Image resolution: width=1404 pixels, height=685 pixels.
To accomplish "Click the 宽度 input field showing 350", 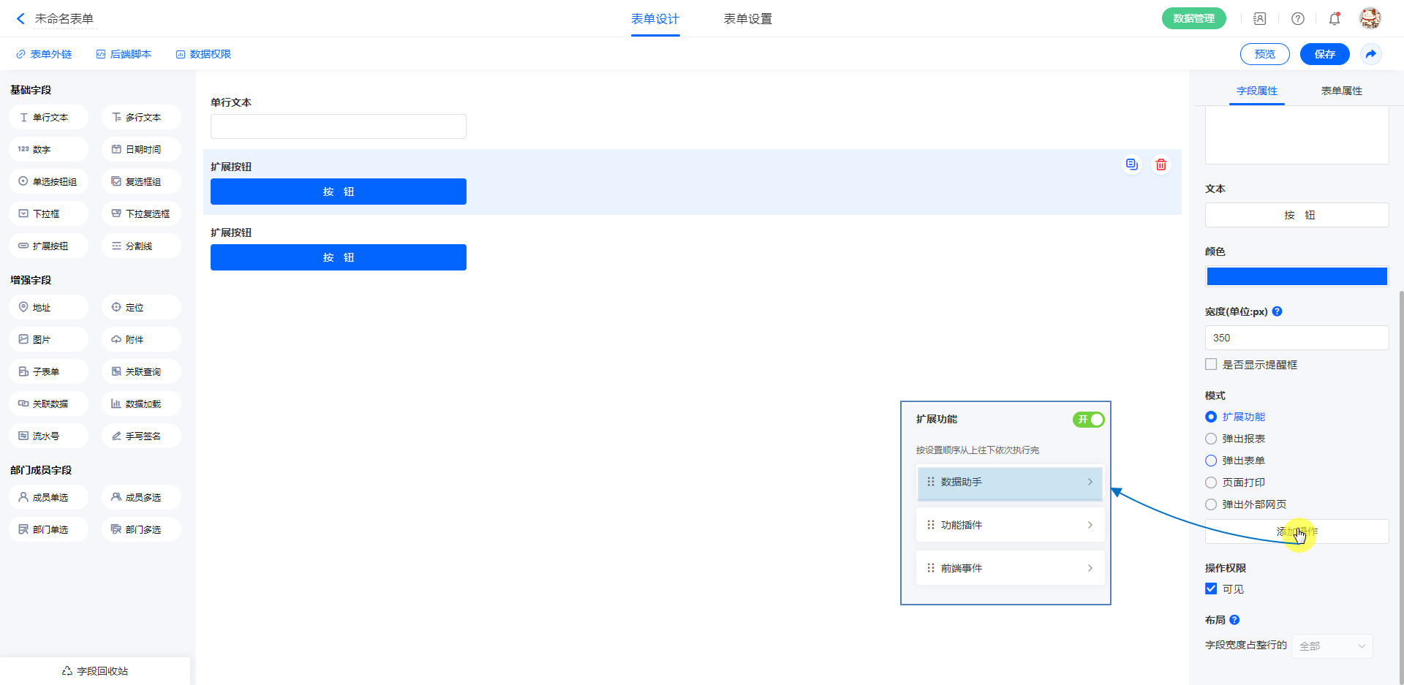I will coord(1297,338).
